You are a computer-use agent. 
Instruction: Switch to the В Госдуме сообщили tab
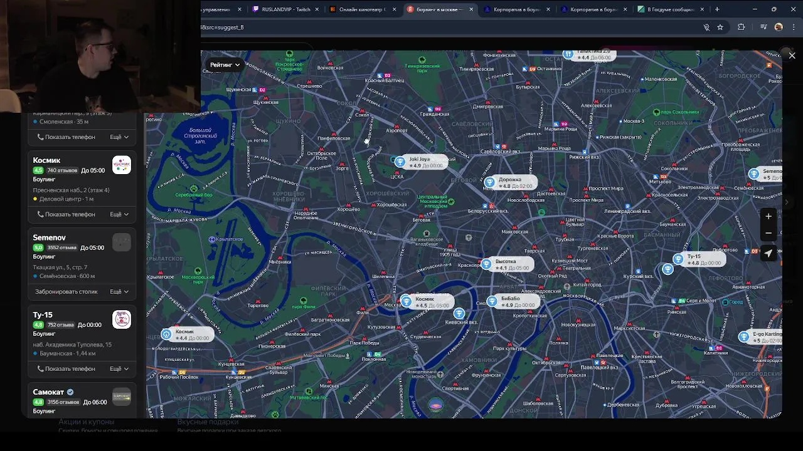(x=671, y=9)
